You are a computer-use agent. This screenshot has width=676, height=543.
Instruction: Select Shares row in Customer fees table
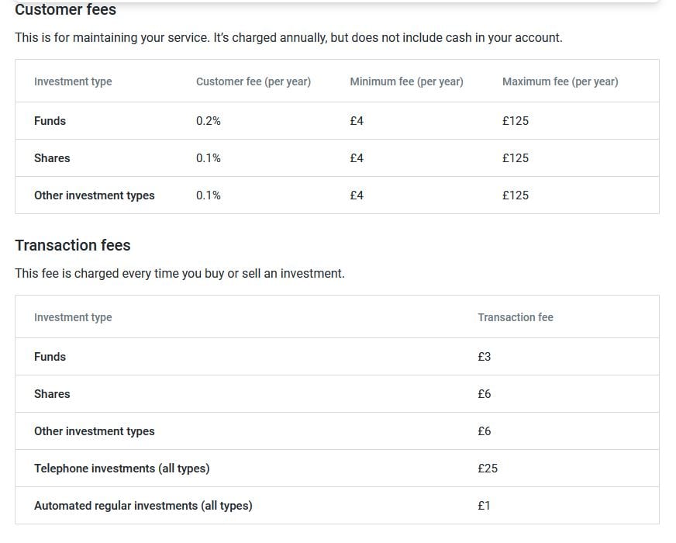pos(337,157)
